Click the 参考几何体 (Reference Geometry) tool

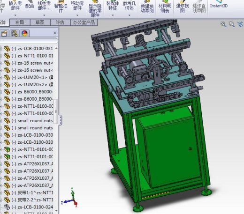pyautogui.click(x=130, y=6)
